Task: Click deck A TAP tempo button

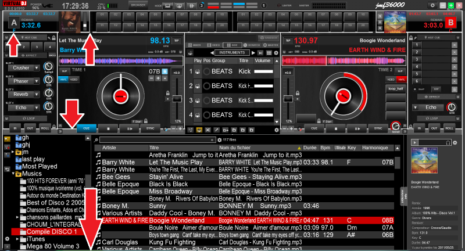Action: click(177, 41)
